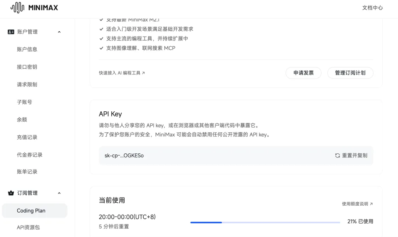This screenshot has height=237, width=398.
Task: Click the MiniMax waveform logo
Action: [x=17, y=8]
